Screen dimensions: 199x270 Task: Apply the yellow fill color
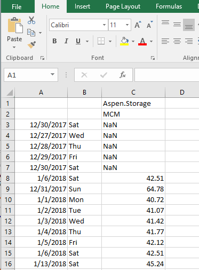coord(124,41)
